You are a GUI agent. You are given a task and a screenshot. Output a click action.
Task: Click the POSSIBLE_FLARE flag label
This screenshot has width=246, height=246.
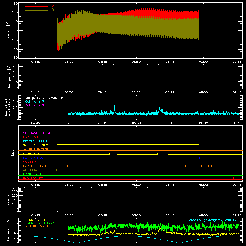point(35,141)
